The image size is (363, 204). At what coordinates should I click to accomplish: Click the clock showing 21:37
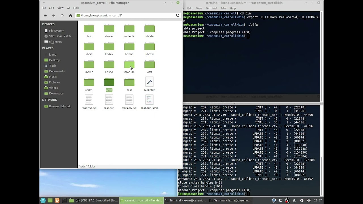coord(318,200)
